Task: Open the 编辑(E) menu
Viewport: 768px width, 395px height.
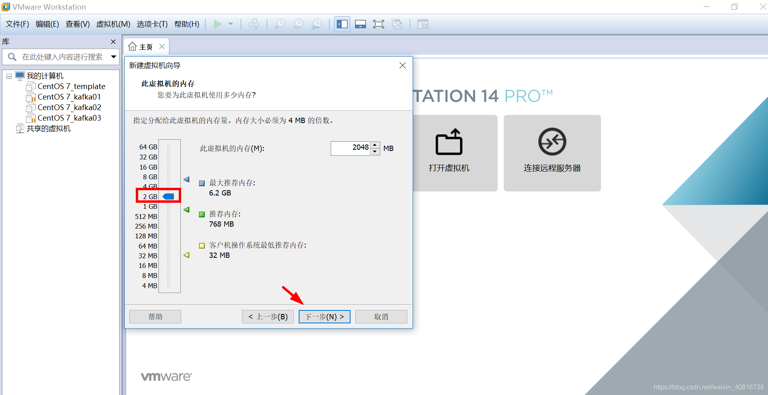Action: (47, 24)
